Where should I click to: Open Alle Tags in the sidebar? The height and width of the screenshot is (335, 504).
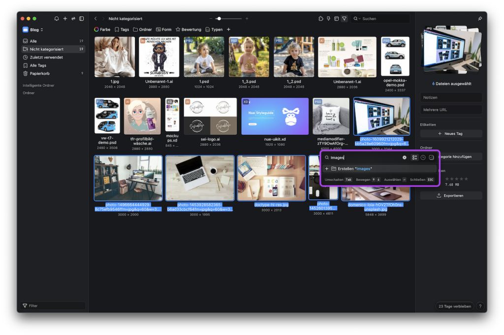(53, 65)
